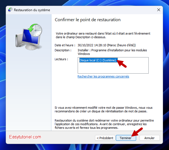Click the date text 30/10/2022 14:28:10

92,45
